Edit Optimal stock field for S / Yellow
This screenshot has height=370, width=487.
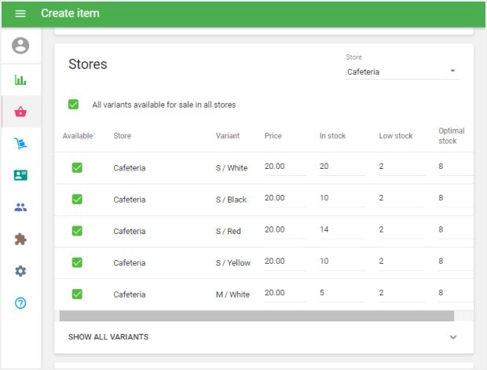pyautogui.click(x=456, y=262)
